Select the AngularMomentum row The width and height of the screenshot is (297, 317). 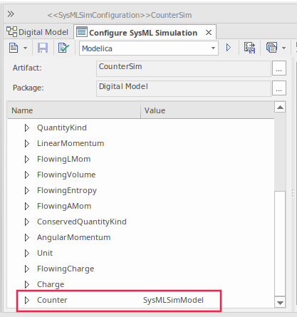tap(141, 237)
